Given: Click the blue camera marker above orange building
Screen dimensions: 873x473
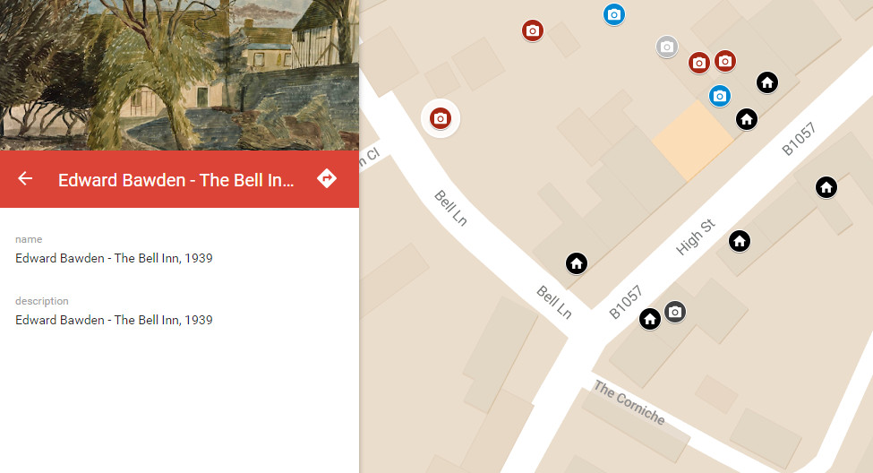Looking at the screenshot, I should [x=719, y=96].
